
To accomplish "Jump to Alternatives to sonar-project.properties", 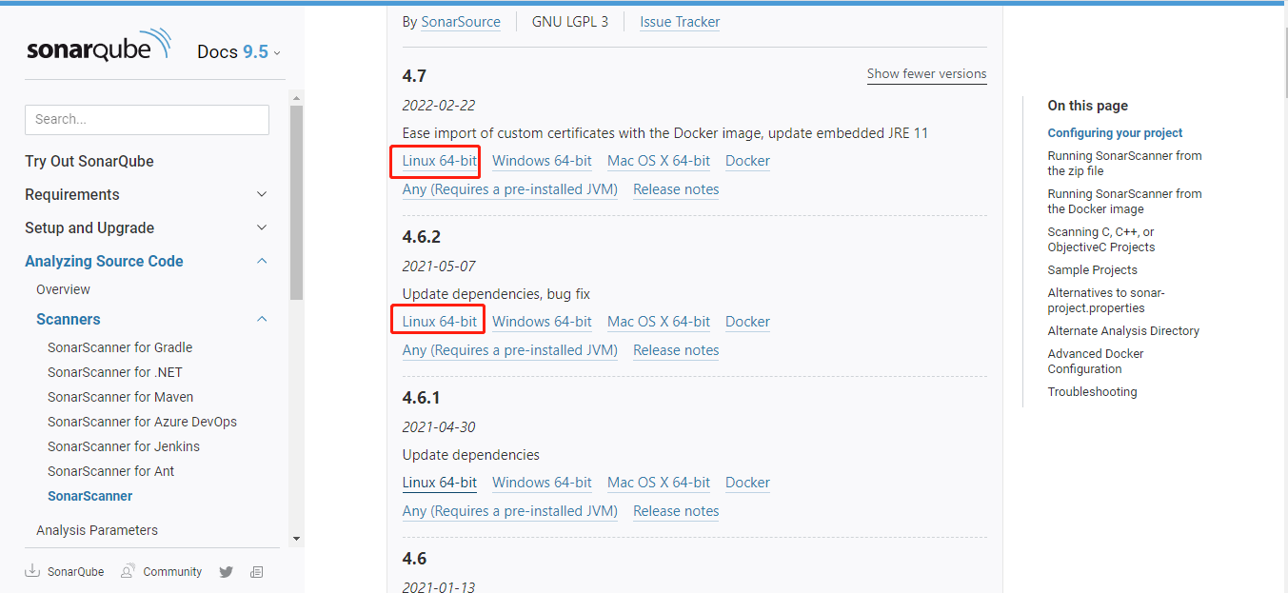I will 1106,301.
